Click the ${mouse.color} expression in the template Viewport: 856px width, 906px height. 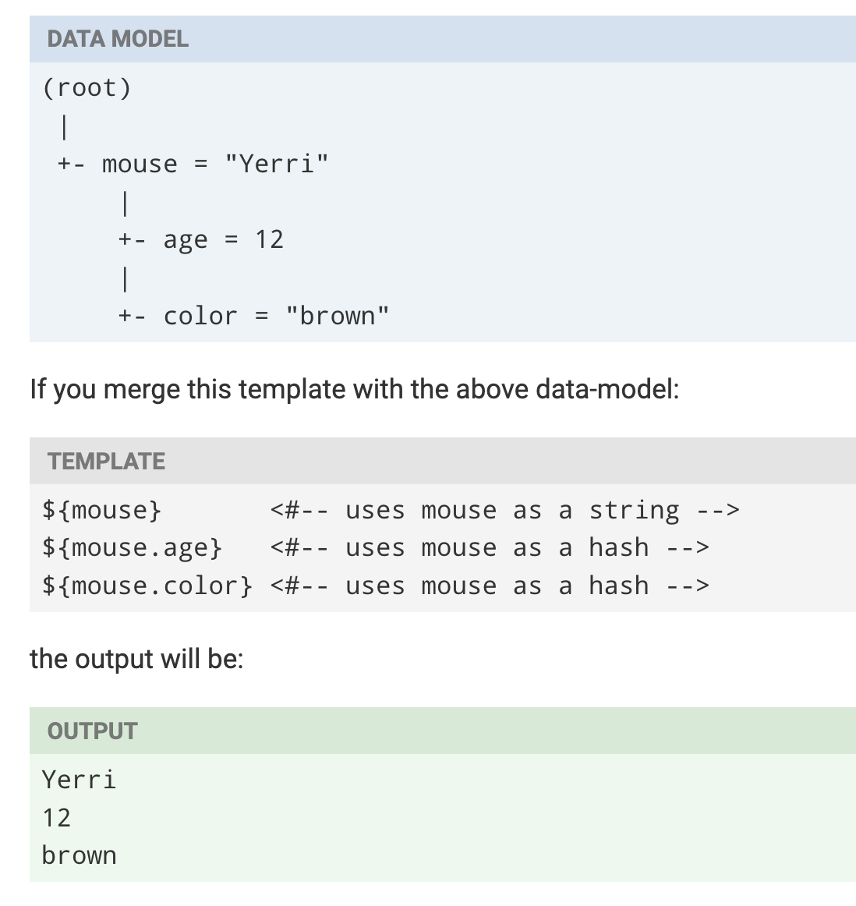147,586
